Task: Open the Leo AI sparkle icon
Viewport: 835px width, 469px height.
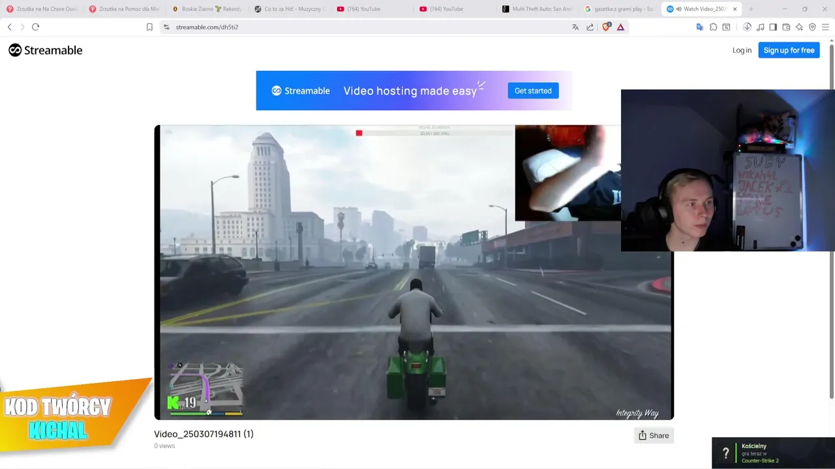Action: tap(799, 27)
